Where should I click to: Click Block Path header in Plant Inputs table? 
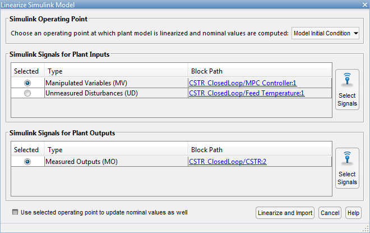[260, 71]
